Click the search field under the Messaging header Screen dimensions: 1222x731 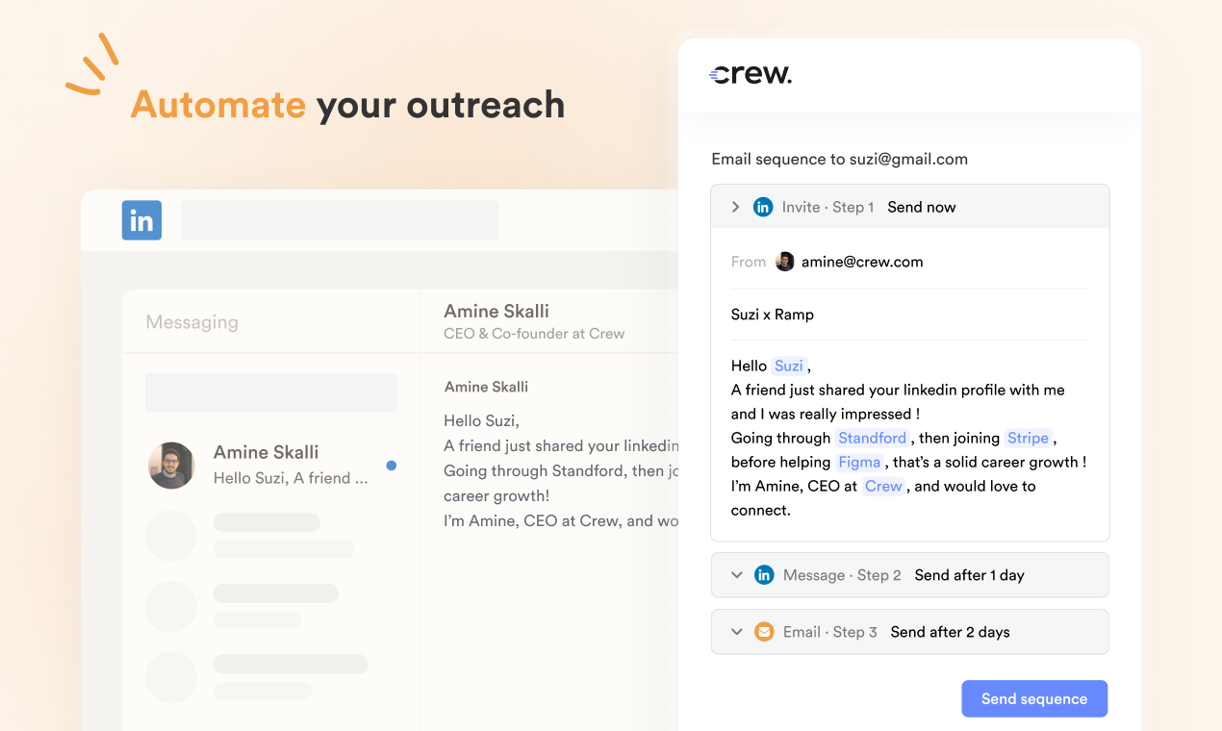tap(270, 392)
